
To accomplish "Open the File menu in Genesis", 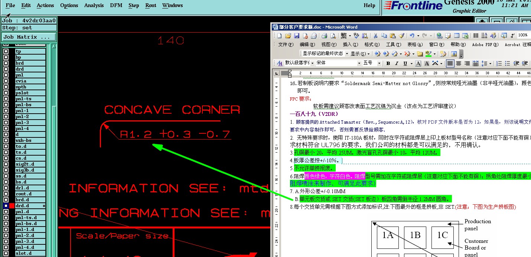I will pyautogui.click(x=10, y=5).
